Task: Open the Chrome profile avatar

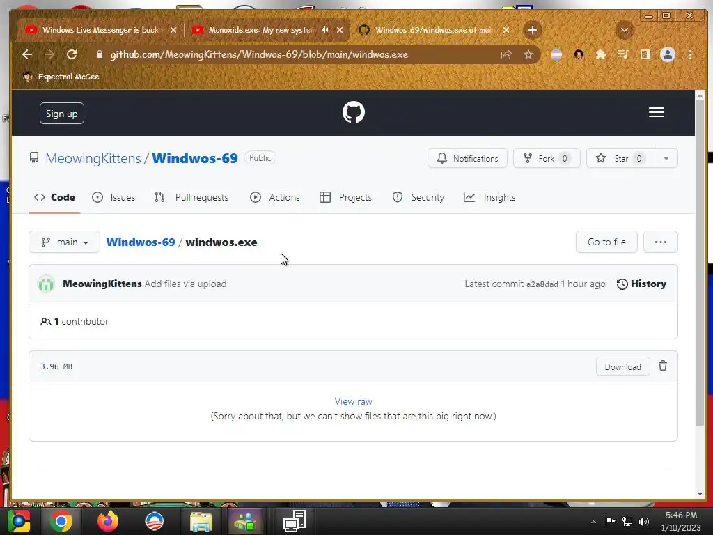Action: coord(668,54)
